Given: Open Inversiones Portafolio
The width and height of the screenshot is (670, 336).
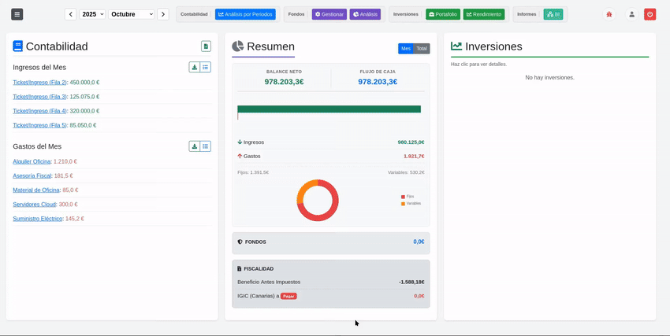Looking at the screenshot, I should click(x=443, y=14).
